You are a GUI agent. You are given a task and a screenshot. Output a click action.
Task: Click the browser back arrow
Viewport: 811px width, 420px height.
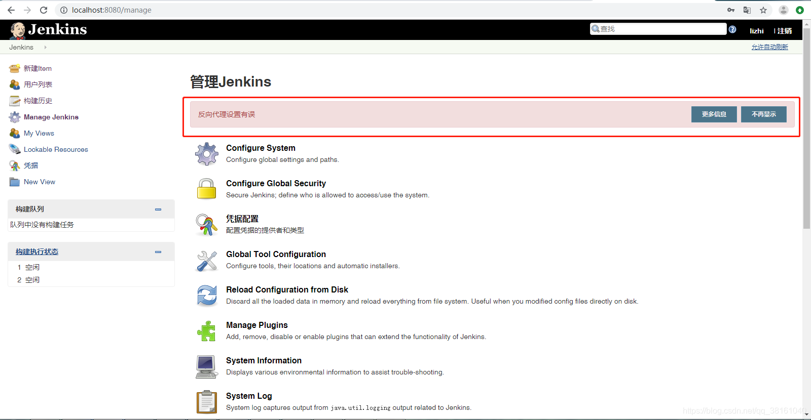point(11,10)
